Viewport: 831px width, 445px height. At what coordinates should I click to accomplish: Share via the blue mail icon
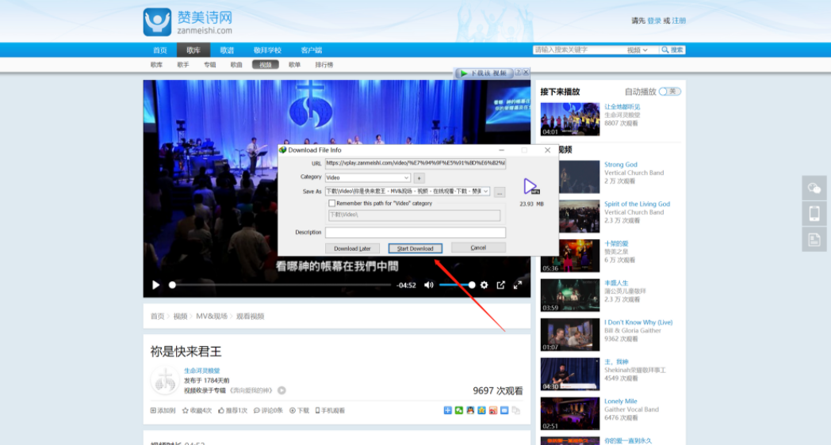point(504,411)
